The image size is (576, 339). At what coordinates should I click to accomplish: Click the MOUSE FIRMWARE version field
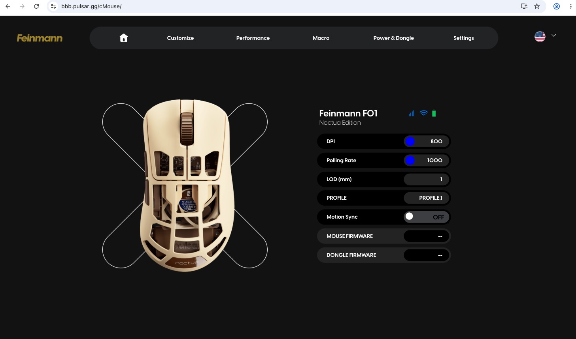[x=427, y=236]
